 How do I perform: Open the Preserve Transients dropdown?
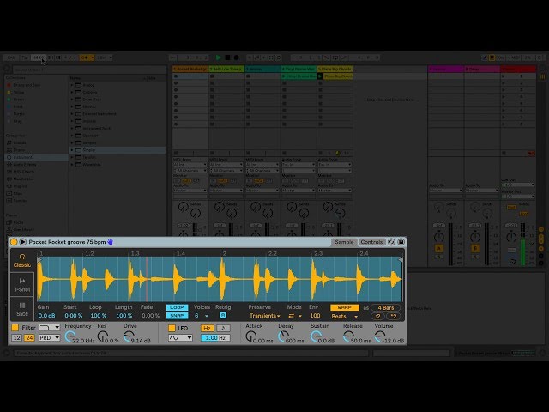click(265, 316)
